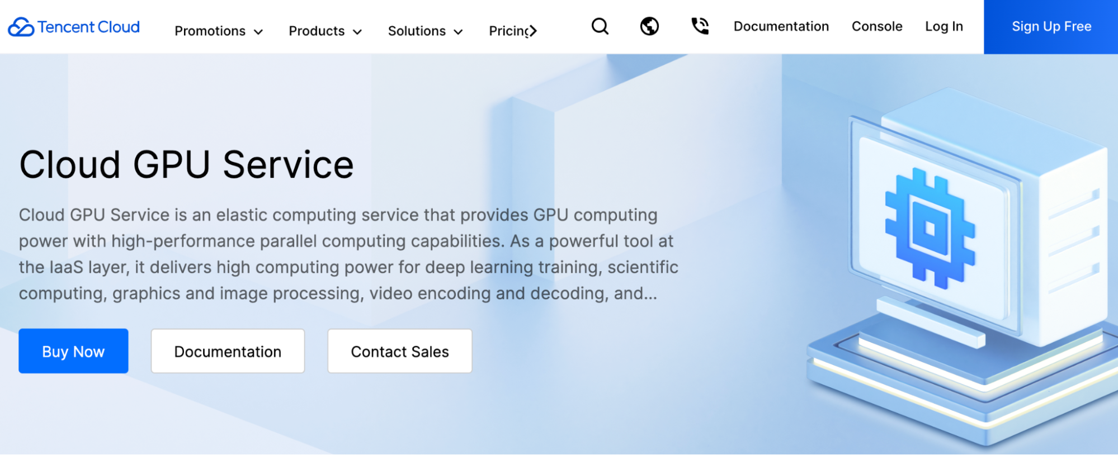Open the search magnifier icon
The image size is (1118, 455).
(600, 26)
